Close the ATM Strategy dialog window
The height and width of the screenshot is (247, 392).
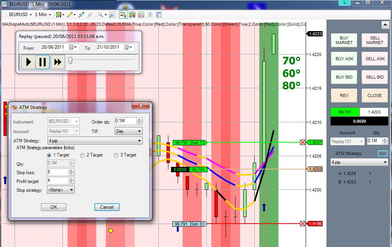click(x=141, y=106)
